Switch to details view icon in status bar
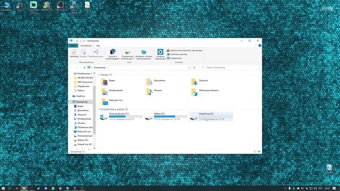This screenshot has width=340, height=191. tap(255, 152)
